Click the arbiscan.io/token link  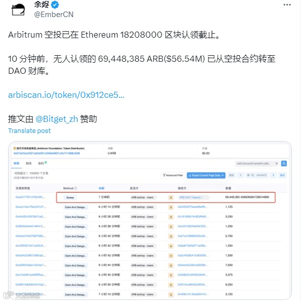click(x=66, y=95)
